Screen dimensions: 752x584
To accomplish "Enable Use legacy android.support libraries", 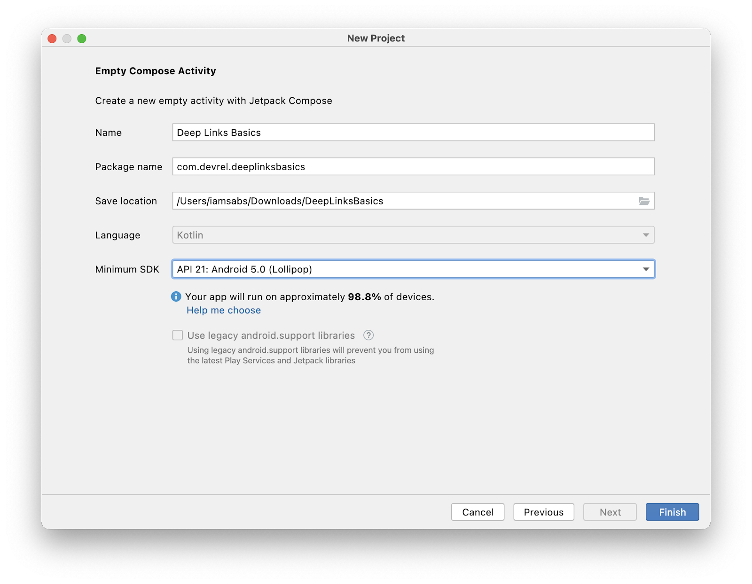I will [177, 335].
